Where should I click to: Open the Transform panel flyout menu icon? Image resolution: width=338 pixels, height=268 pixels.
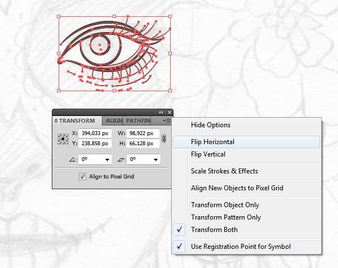(x=167, y=120)
